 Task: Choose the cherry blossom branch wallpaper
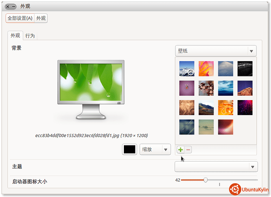(x=206, y=88)
